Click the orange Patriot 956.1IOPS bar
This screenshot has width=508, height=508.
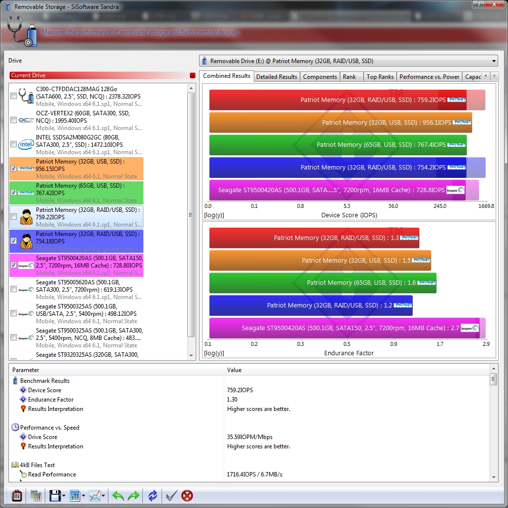(340, 123)
